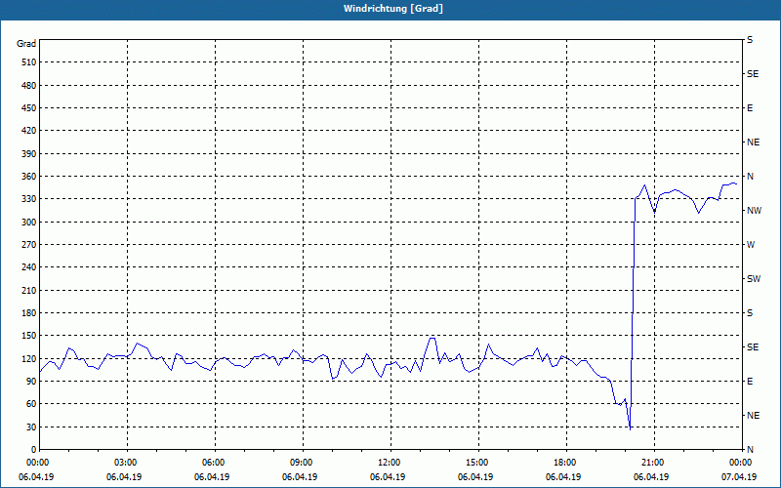Select the 09:00 time axis label
This screenshot has height=488, width=781.
click(300, 462)
